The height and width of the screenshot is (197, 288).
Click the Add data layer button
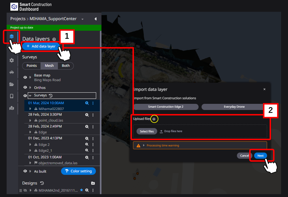coord(41,46)
